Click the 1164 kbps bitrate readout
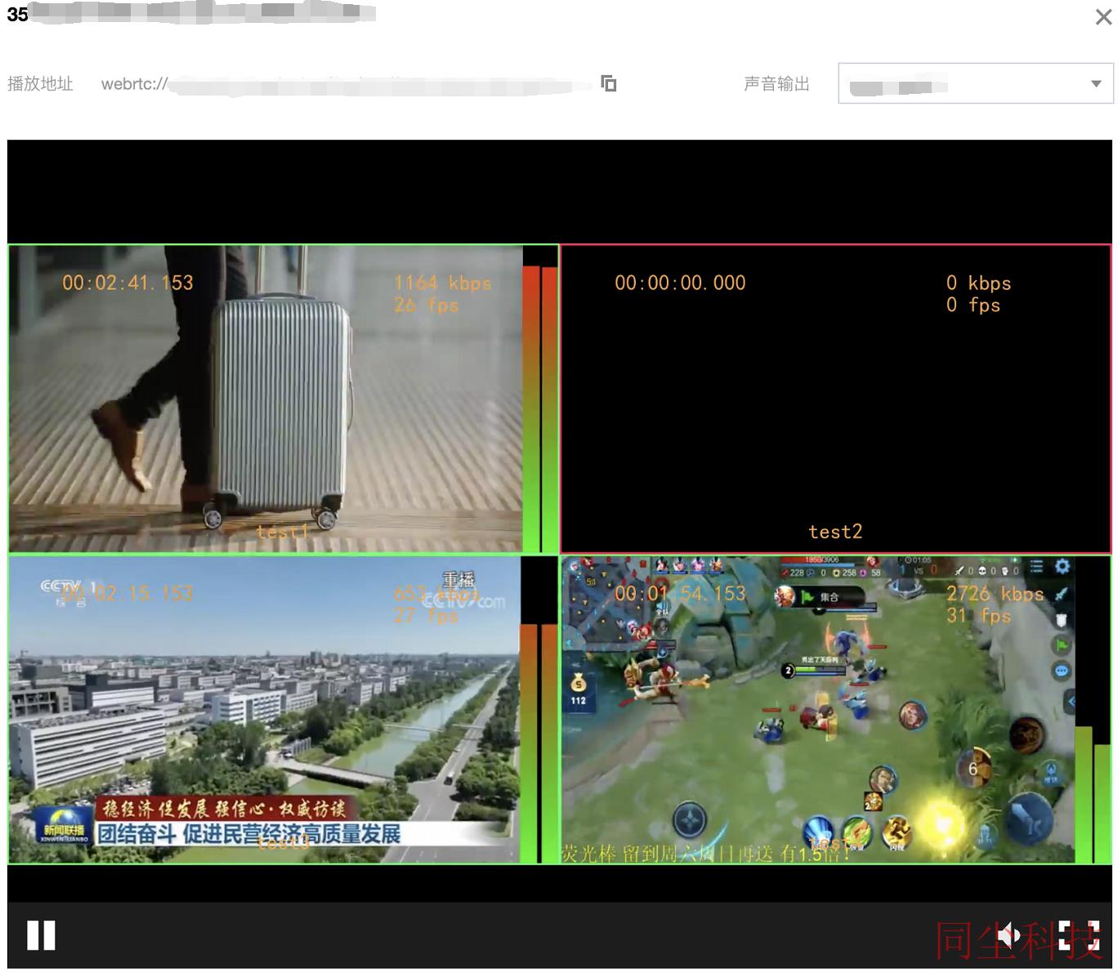Screen dimensions: 1118x973 click(442, 283)
